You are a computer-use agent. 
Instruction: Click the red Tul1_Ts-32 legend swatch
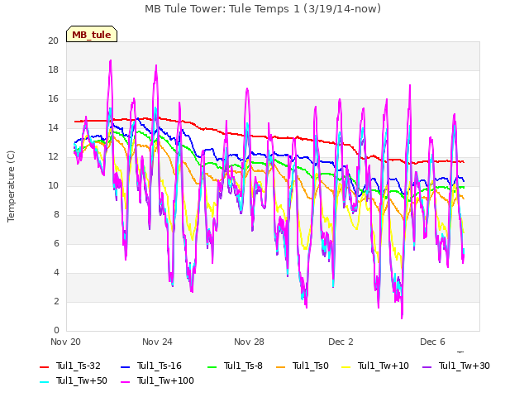point(44,366)
